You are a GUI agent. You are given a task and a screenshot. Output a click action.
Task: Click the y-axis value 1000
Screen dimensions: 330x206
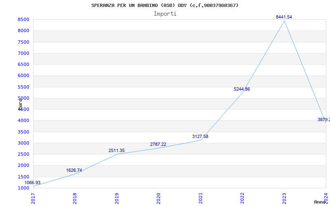(24, 188)
